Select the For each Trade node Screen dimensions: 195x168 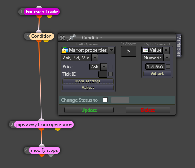click(x=42, y=12)
